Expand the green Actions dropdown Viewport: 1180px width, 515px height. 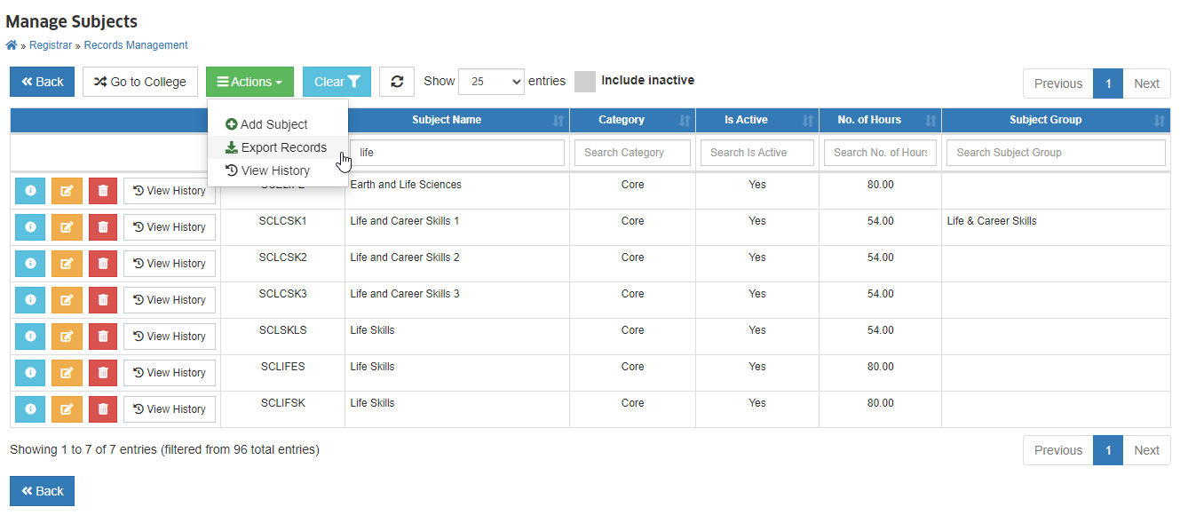[249, 82]
